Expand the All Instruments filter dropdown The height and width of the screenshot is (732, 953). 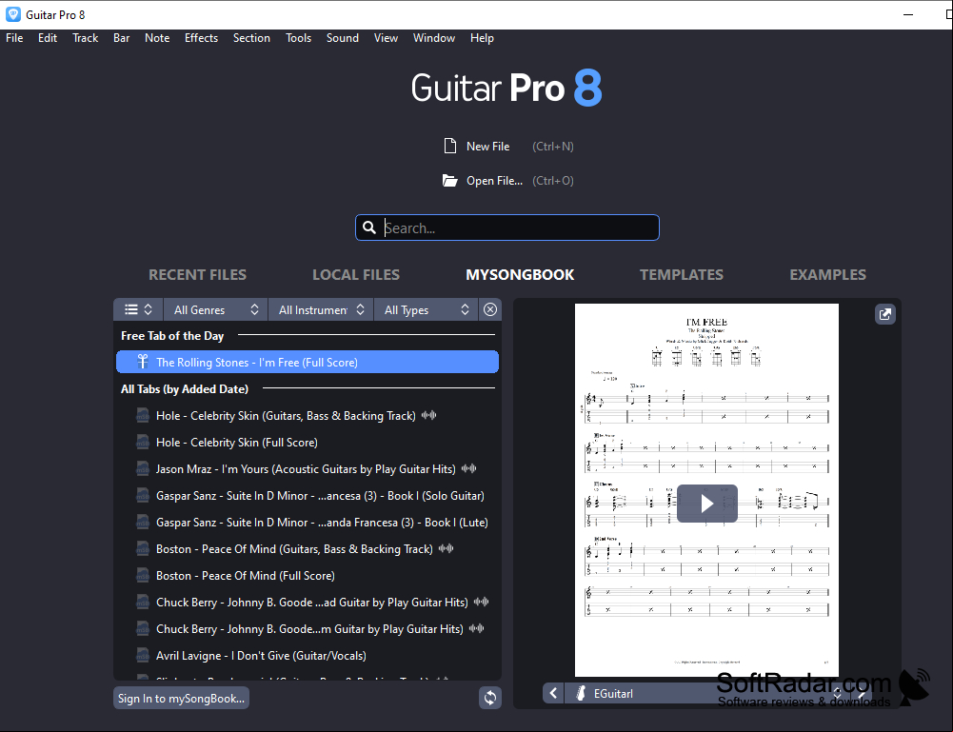point(320,309)
